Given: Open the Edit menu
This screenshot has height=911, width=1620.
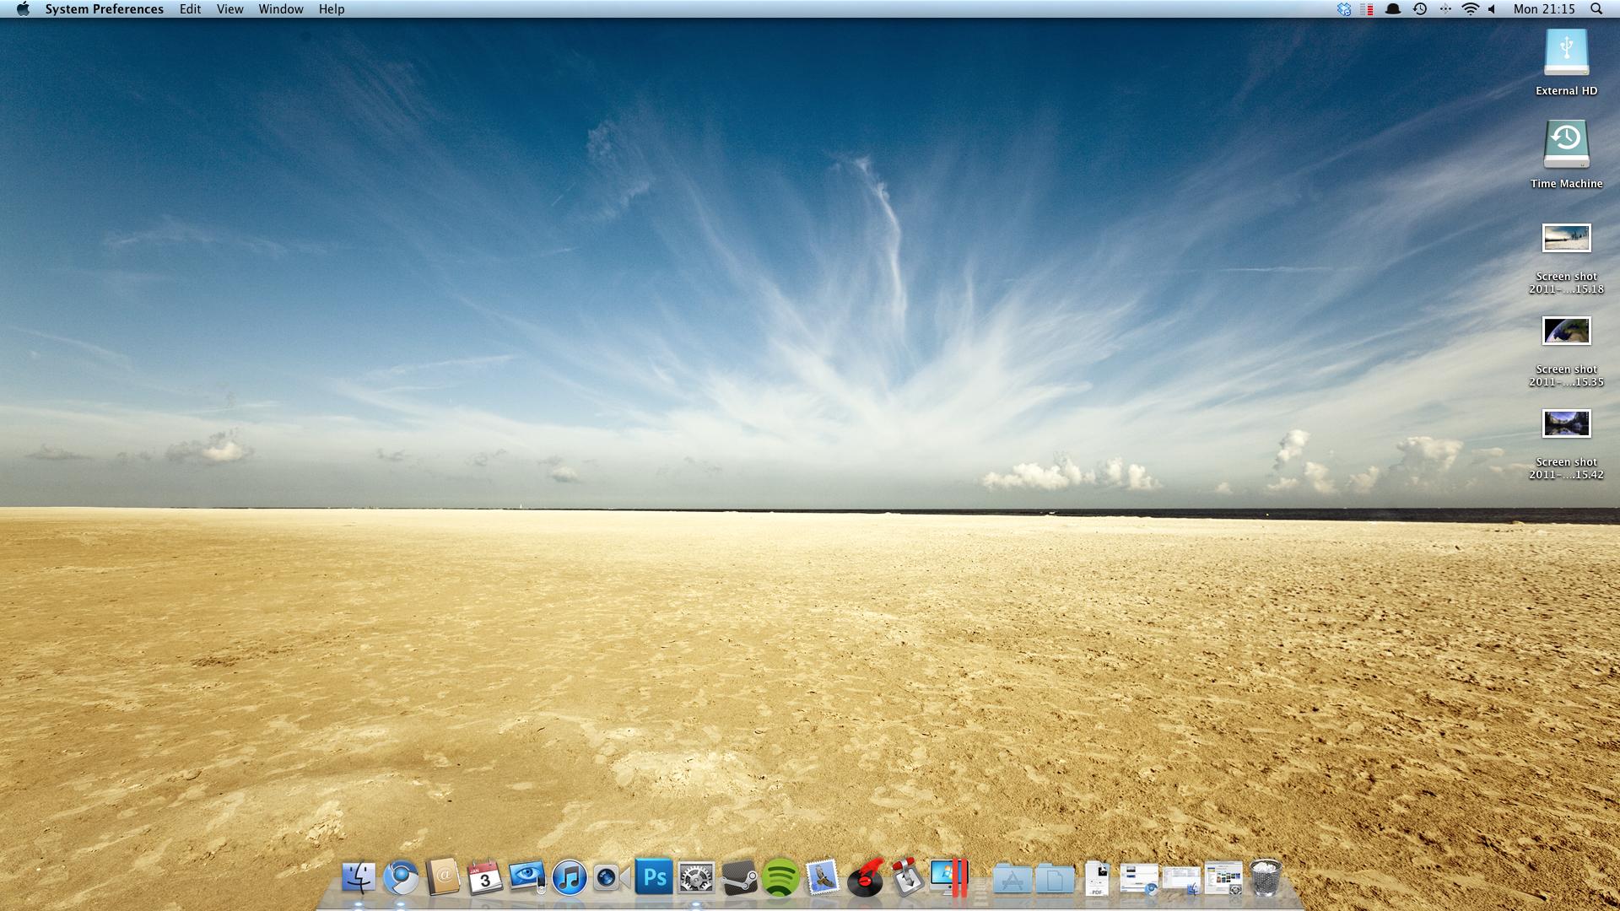Looking at the screenshot, I should click(190, 9).
